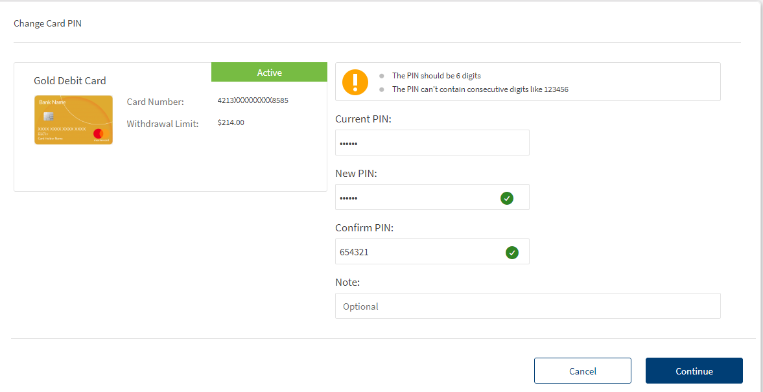Click the green Active status badge

(269, 73)
